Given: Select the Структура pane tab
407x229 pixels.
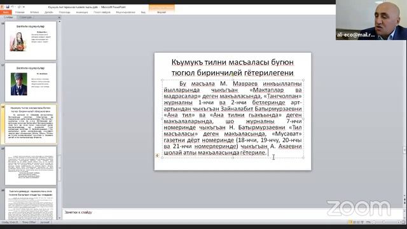Looking at the screenshot, I should pyautogui.click(x=25, y=17).
